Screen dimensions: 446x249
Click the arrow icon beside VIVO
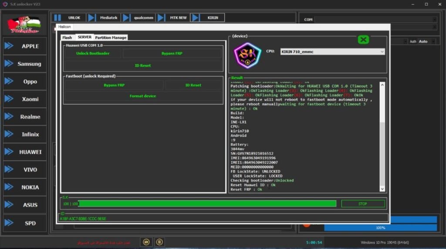coord(9,169)
